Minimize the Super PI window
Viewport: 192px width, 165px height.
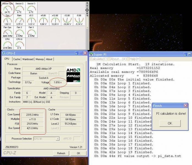(x=185, y=54)
